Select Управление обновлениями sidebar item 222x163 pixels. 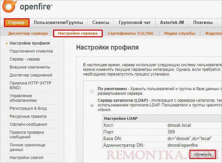(x=23, y=98)
